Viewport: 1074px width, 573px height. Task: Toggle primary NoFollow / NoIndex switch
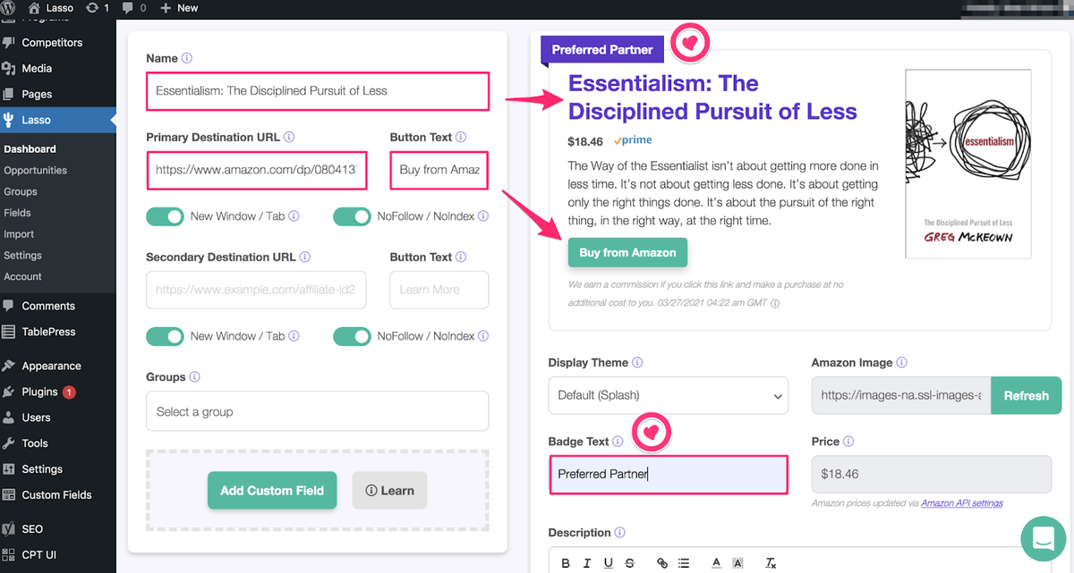[352, 216]
